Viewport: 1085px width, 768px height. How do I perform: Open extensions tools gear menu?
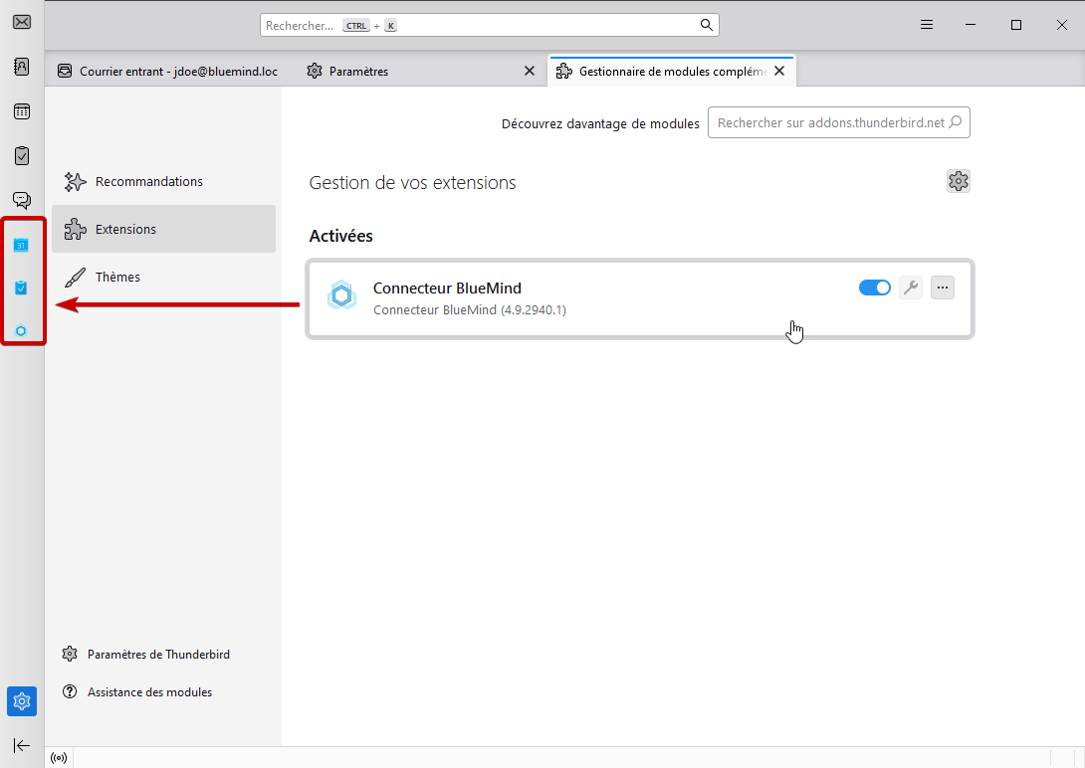click(958, 181)
